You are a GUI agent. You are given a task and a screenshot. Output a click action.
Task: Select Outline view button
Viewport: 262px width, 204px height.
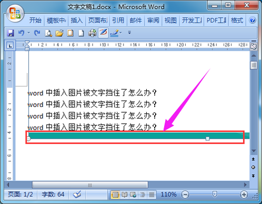pos(143,195)
